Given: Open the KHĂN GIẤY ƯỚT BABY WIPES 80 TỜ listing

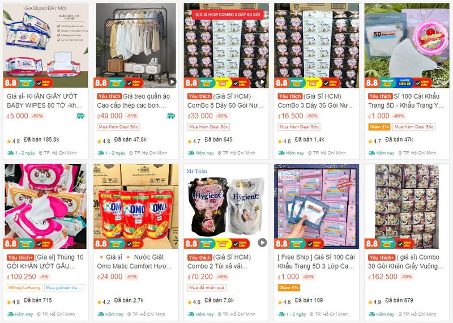Looking at the screenshot, I should coord(44,101).
